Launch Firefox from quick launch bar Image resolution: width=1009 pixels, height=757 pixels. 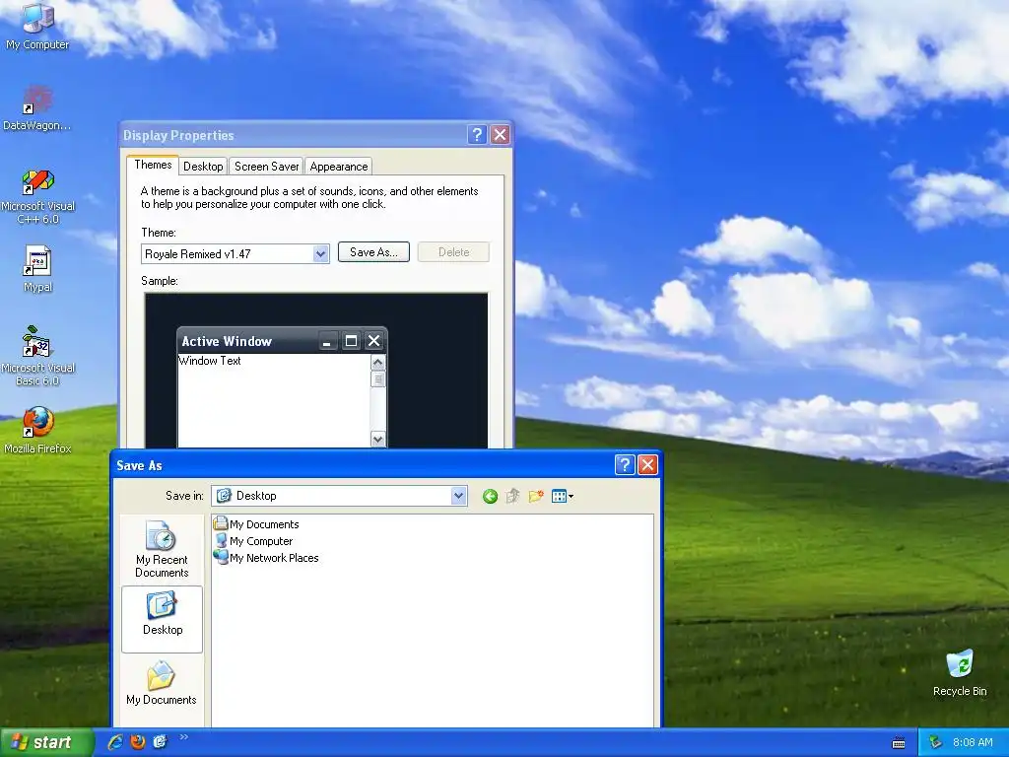[138, 742]
